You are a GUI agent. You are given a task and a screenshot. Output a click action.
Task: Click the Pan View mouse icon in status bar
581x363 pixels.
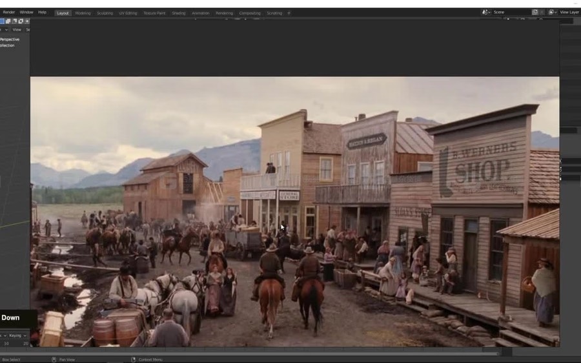pyautogui.click(x=54, y=360)
